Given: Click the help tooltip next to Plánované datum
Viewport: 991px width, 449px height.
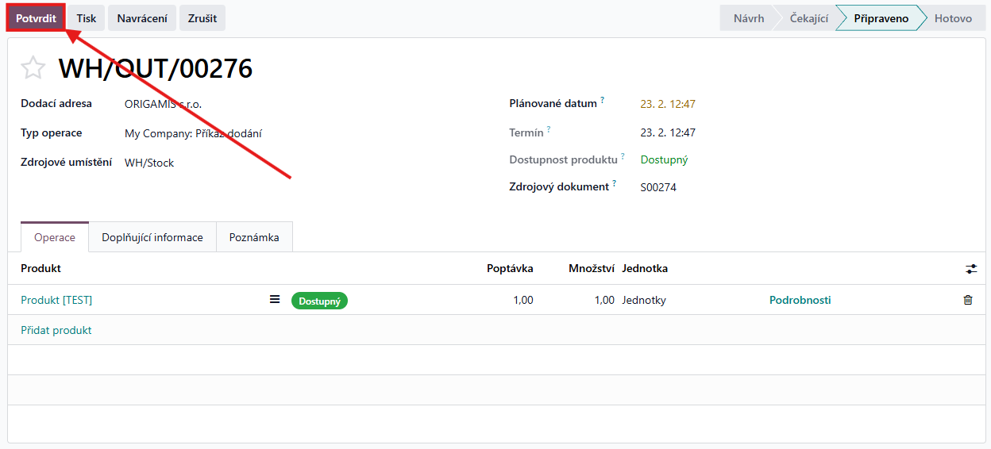Looking at the screenshot, I should click(x=602, y=101).
